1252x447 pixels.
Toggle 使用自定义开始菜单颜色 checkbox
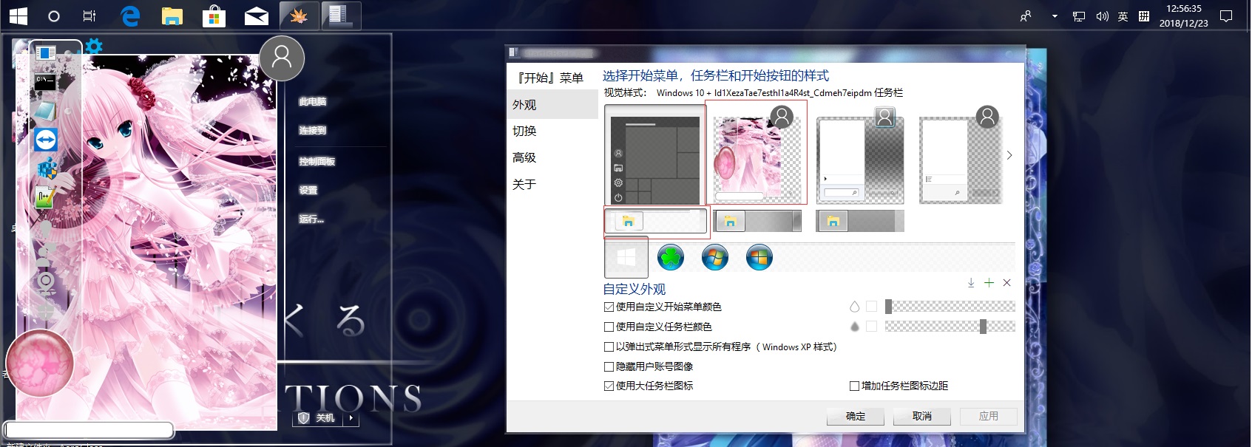[609, 307]
